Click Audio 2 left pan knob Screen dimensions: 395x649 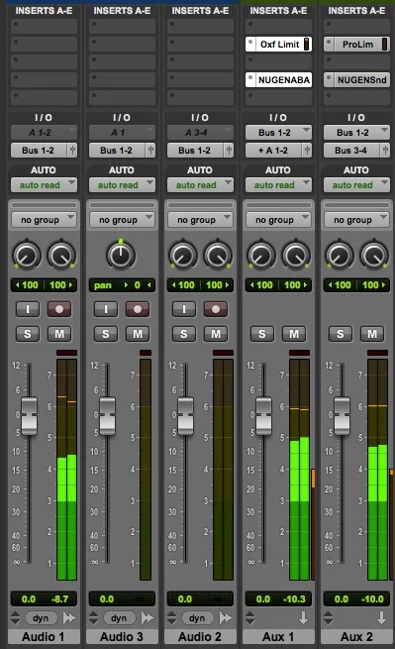(x=183, y=256)
